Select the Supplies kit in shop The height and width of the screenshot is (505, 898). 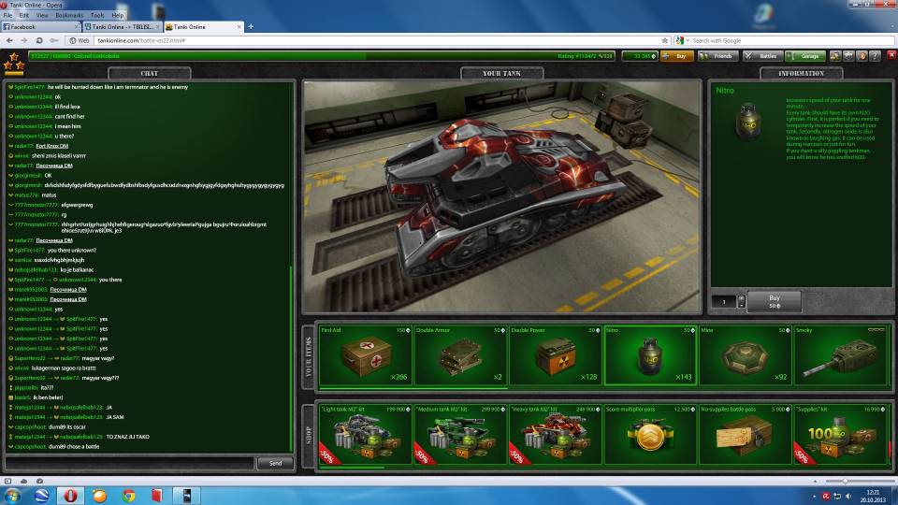click(x=840, y=434)
